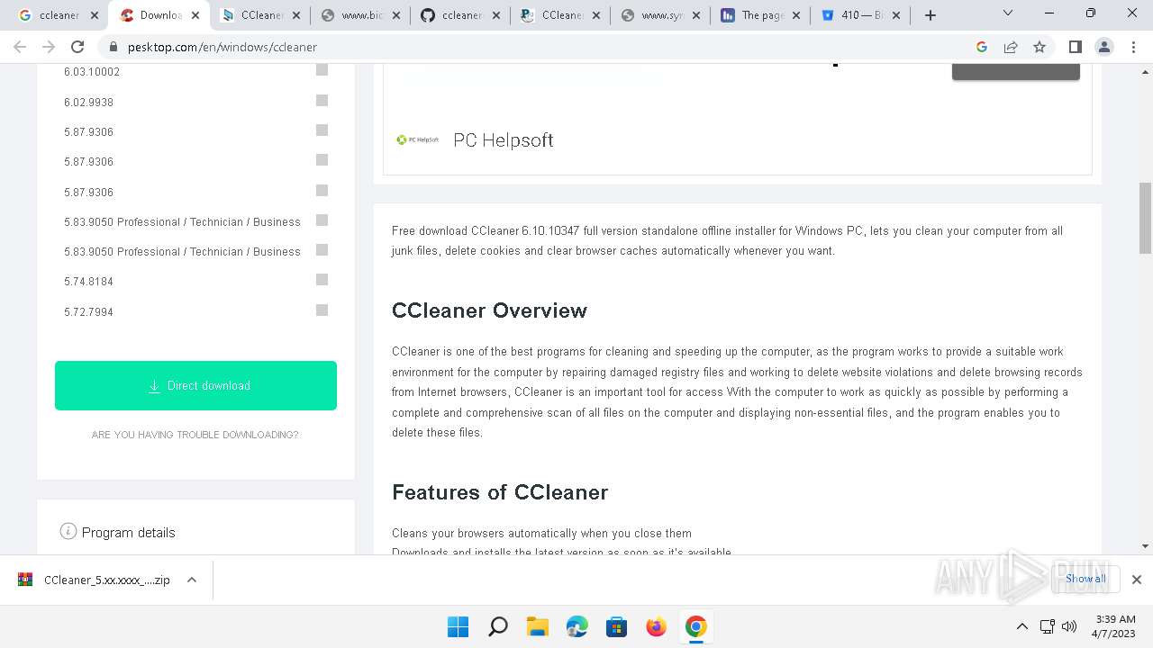Launch File Explorer from the taskbar

pos(537,626)
